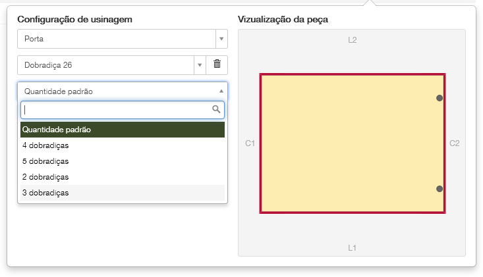Expand the Porta dropdown arrow

coord(221,39)
